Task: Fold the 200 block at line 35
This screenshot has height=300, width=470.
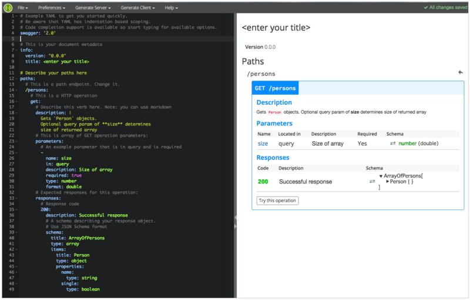Action: pyautogui.click(x=16, y=209)
